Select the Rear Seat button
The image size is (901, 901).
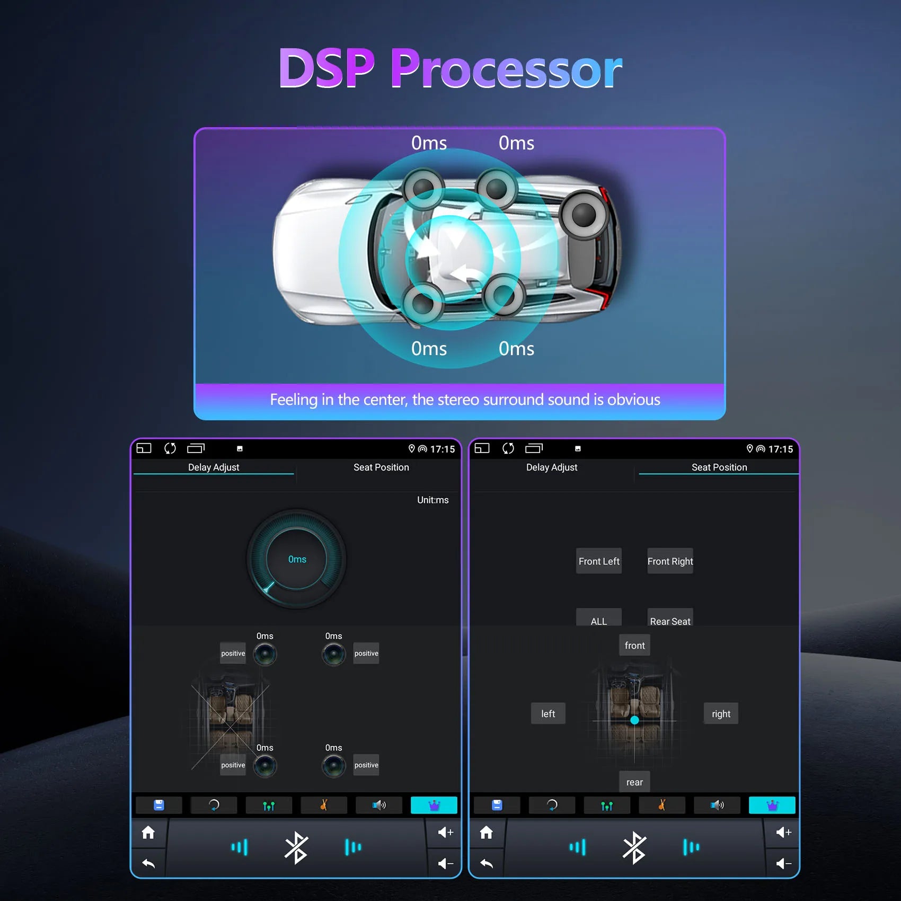pyautogui.click(x=670, y=618)
